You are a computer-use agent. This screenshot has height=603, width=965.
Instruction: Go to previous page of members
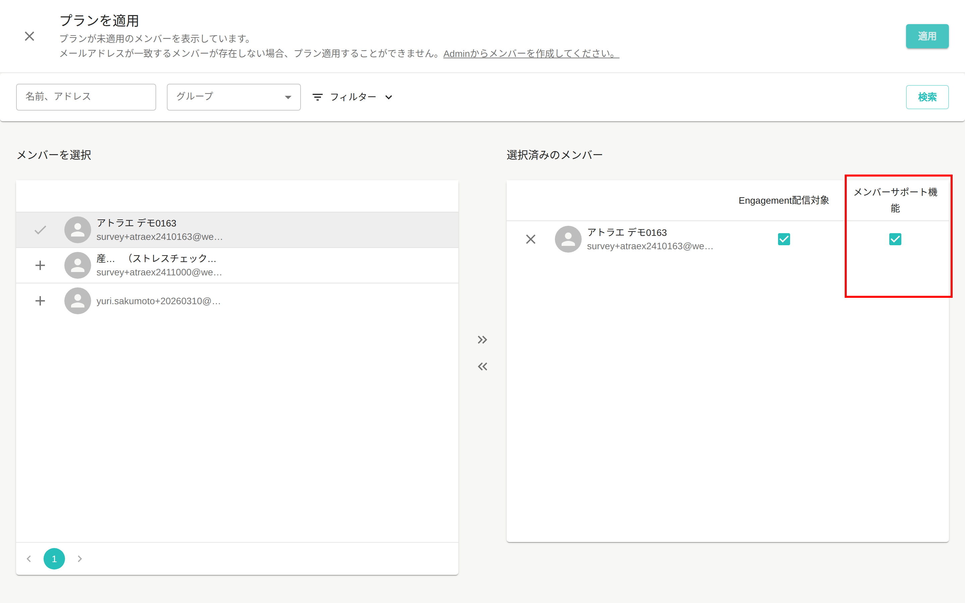[x=29, y=559]
